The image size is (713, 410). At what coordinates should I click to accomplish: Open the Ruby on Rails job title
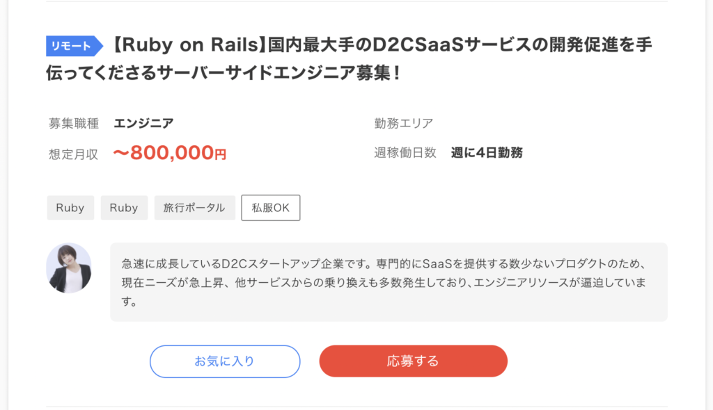click(349, 58)
